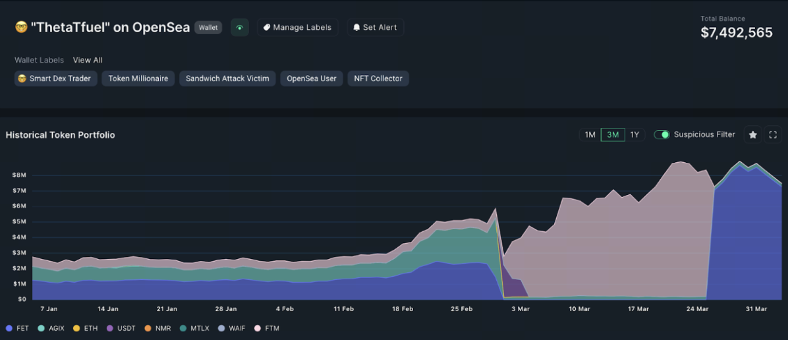This screenshot has height=340, width=788.
Task: Select the 1M time range
Action: click(590, 134)
